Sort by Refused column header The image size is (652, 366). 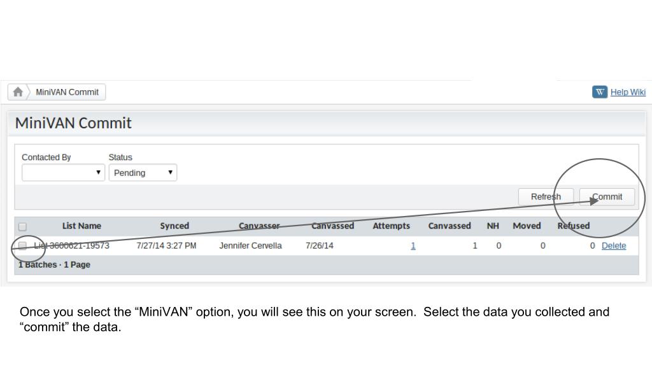click(574, 226)
